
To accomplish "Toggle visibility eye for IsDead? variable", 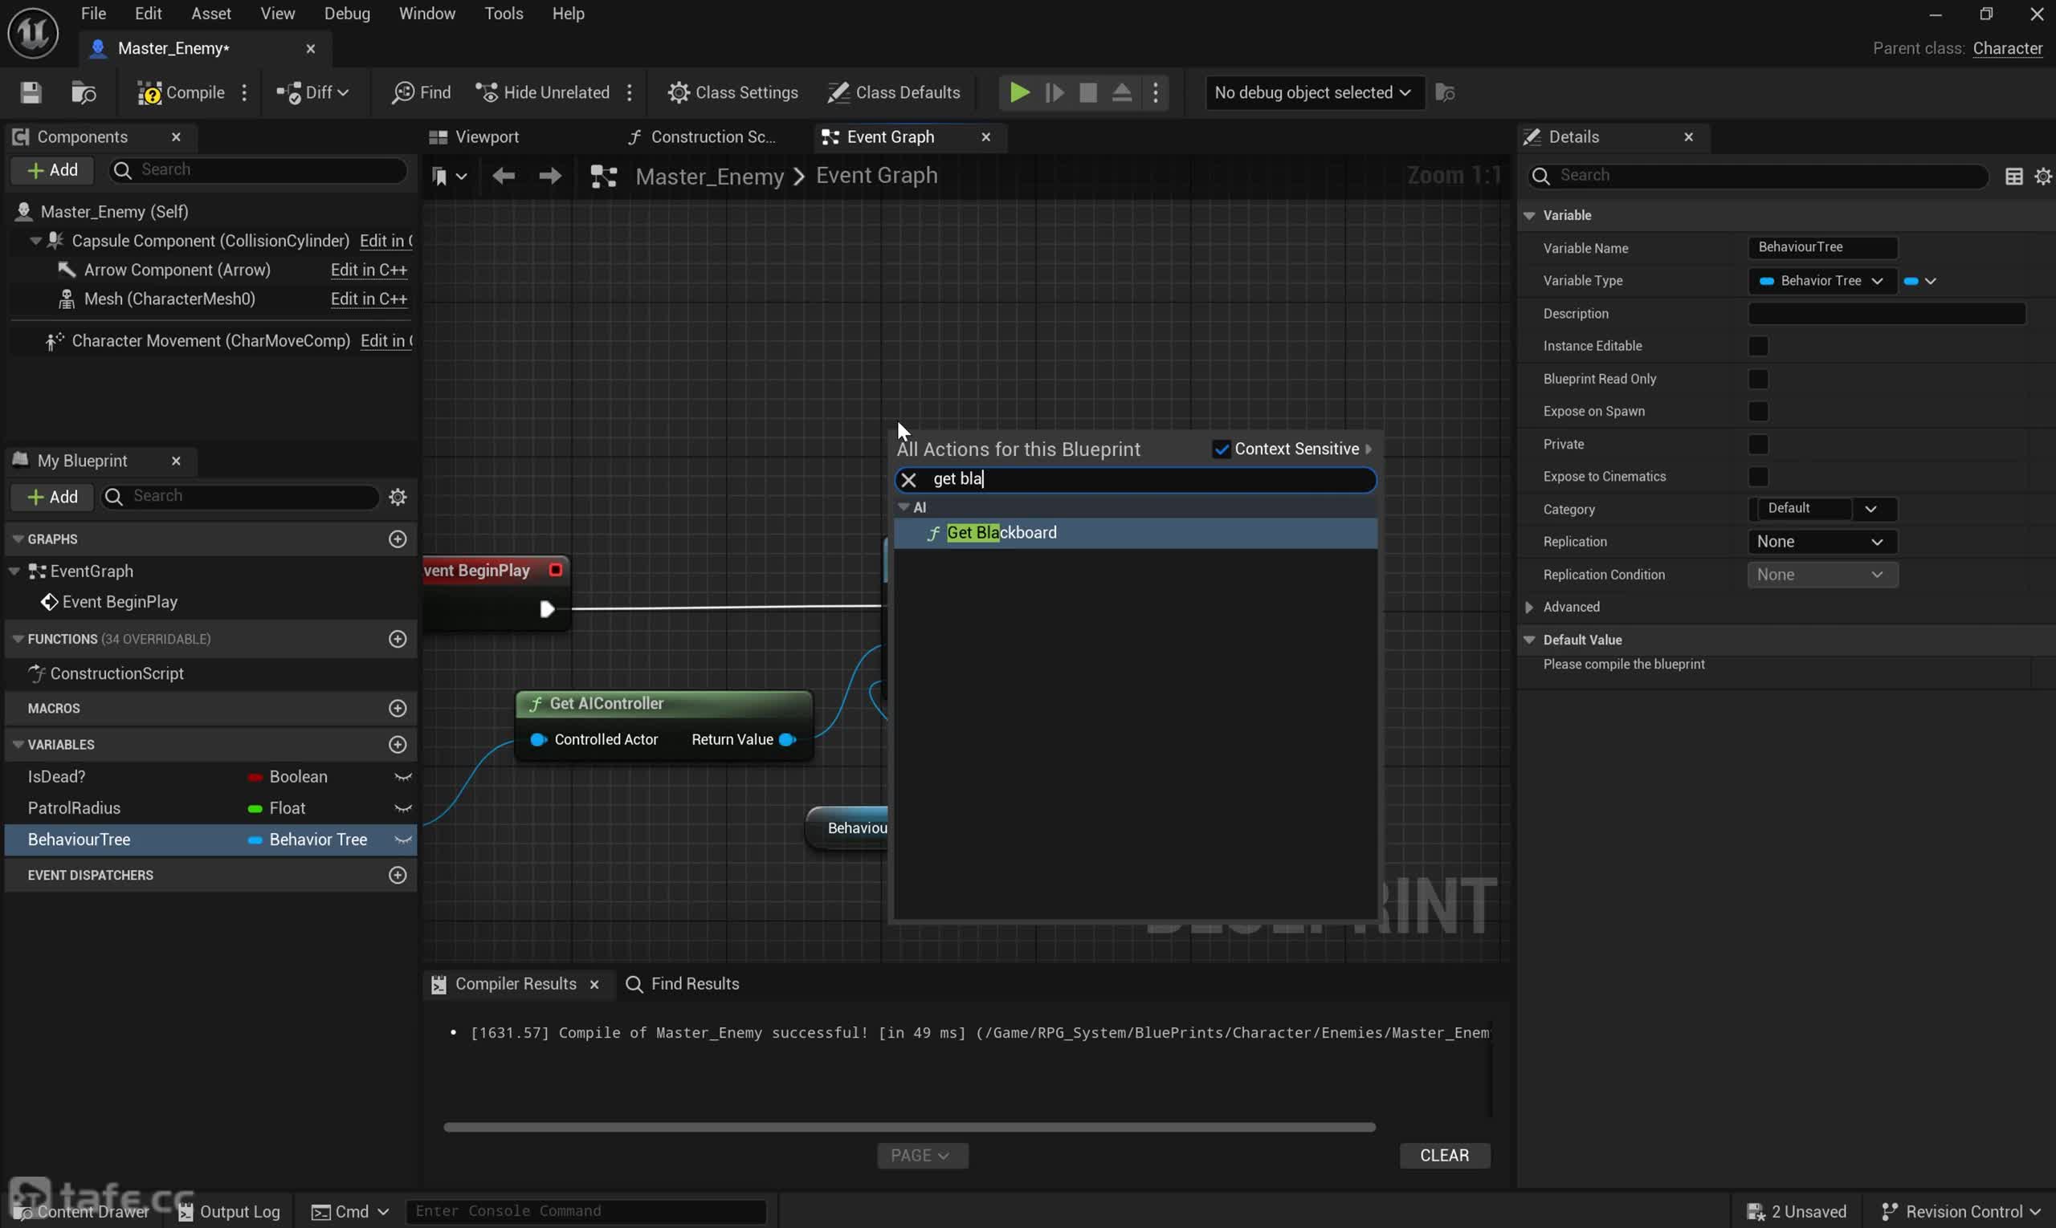I will point(402,777).
